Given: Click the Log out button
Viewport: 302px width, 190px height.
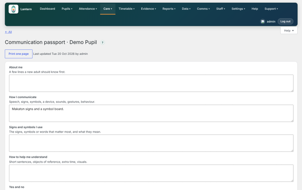Looking at the screenshot, I should click(x=285, y=22).
